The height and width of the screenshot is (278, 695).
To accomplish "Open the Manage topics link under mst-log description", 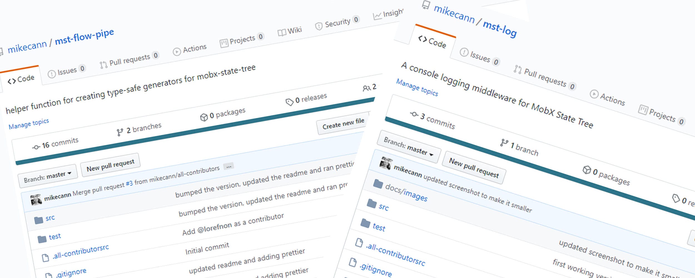I will pos(418,88).
